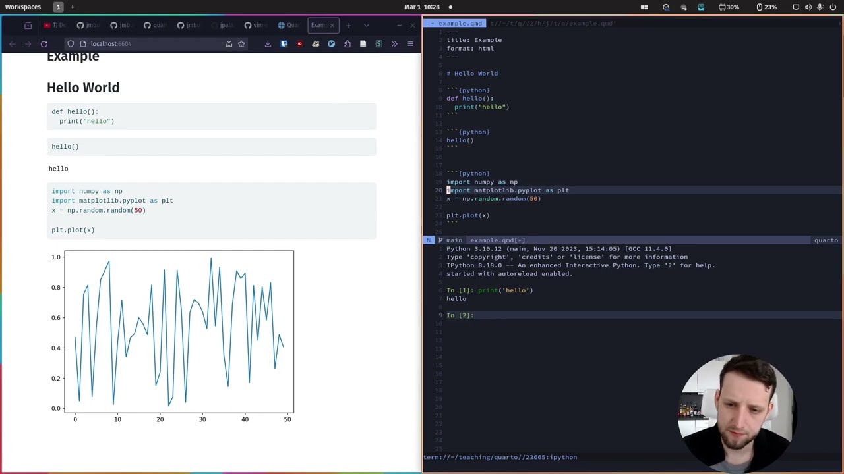The height and width of the screenshot is (474, 844).
Task: Switch to the vim GitHub tab
Action: point(256,26)
